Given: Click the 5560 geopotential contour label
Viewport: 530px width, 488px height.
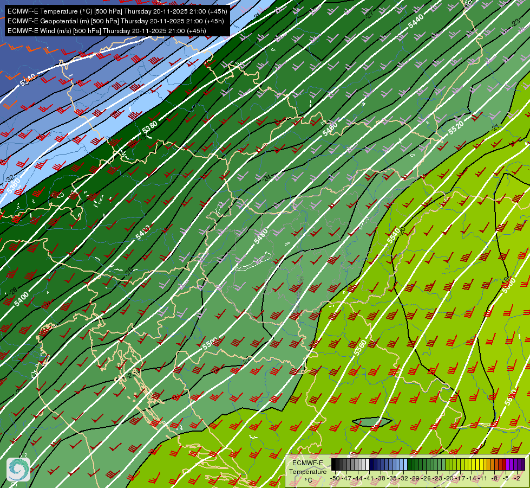Looking at the screenshot, I should point(360,348).
